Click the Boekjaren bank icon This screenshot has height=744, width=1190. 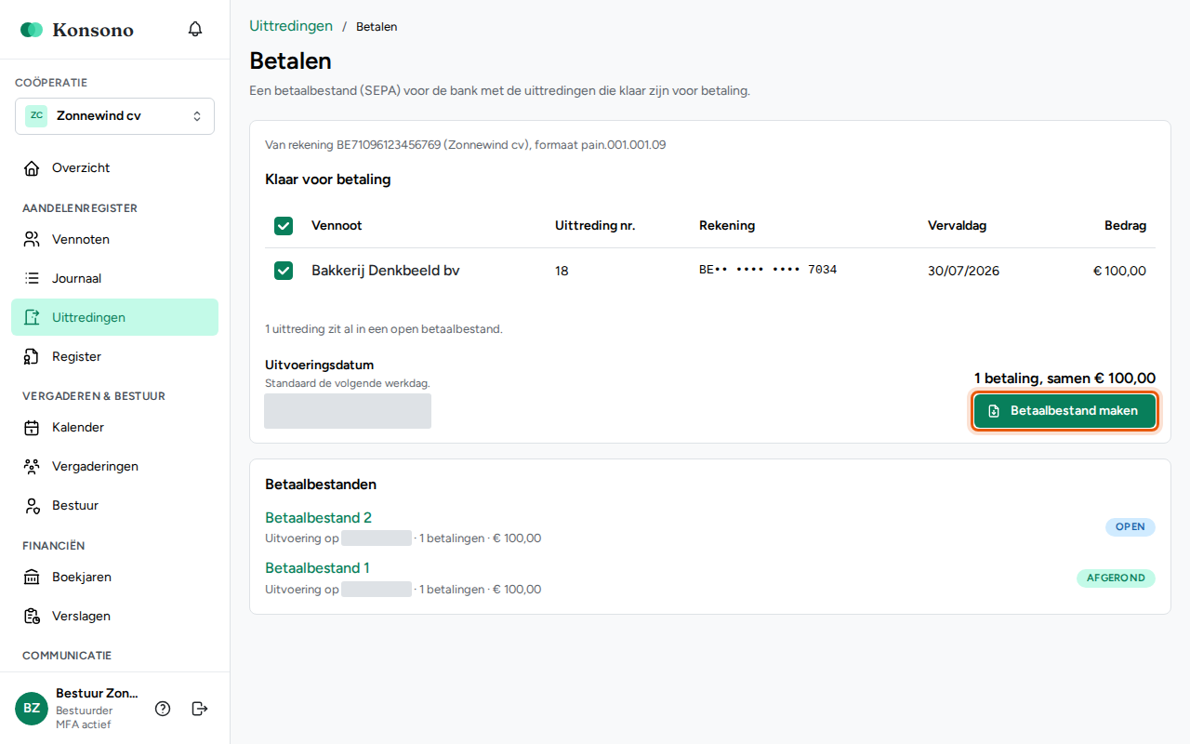pos(32,578)
